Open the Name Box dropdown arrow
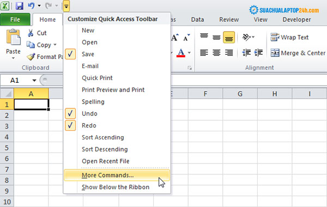The height and width of the screenshot is (207, 327). [x=34, y=81]
